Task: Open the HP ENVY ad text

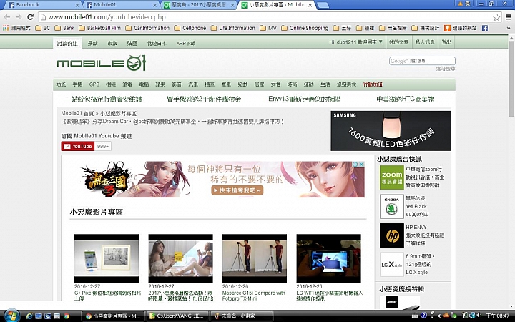Action: point(425,235)
